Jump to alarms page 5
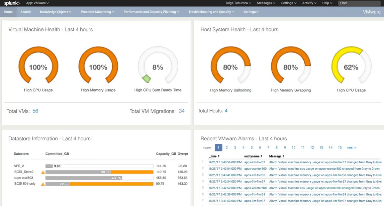 click(252, 148)
